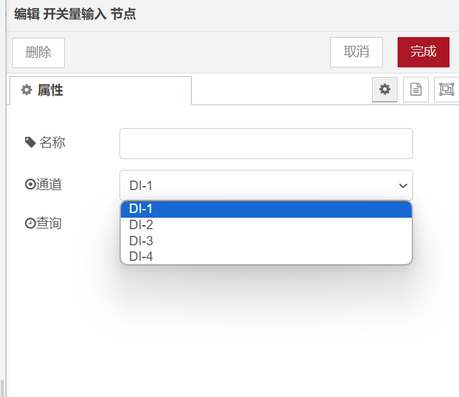This screenshot has width=459, height=397.
Task: Click the circle icon beside 通道
Action: point(30,184)
